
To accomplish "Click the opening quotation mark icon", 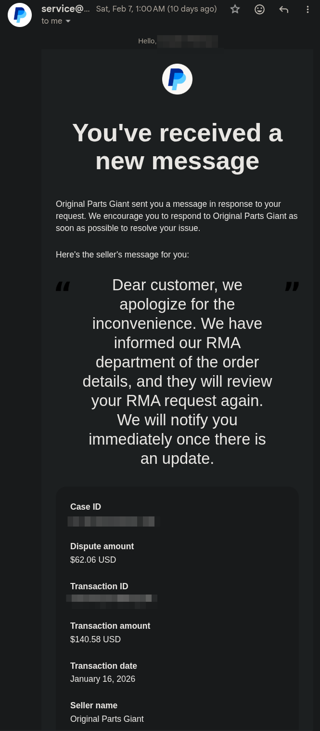I will [63, 286].
